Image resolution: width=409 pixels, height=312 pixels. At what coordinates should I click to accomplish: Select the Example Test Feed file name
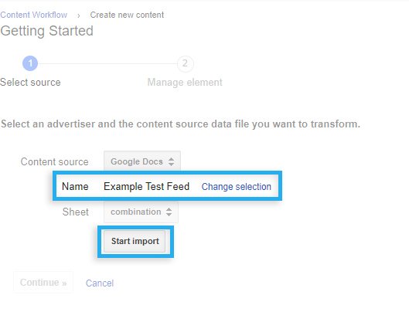point(146,187)
